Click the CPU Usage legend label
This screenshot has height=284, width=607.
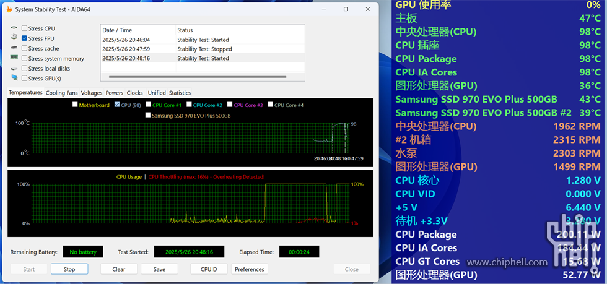129,177
